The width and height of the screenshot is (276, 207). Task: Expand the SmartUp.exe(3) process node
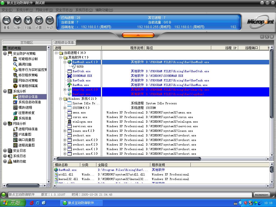(65, 89)
